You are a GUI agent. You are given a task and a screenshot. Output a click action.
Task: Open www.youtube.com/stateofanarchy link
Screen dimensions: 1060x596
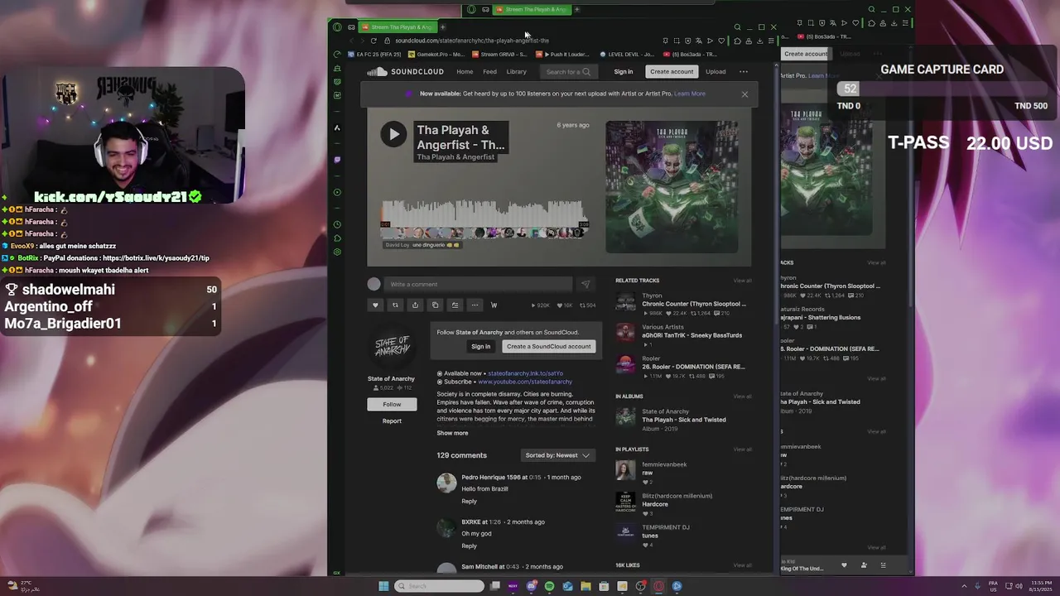pyautogui.click(x=525, y=382)
